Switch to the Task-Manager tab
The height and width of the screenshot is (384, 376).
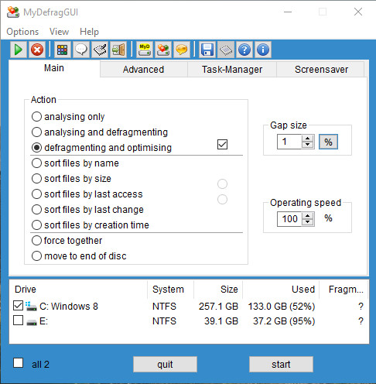232,70
